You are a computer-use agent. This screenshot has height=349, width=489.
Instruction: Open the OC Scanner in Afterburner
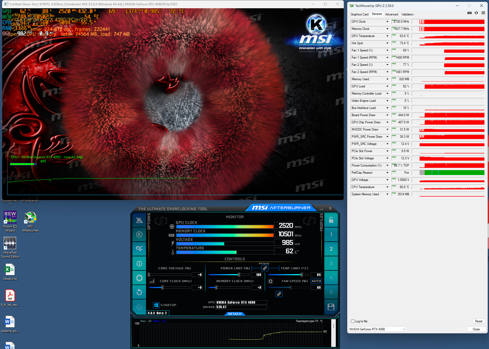coord(139,249)
